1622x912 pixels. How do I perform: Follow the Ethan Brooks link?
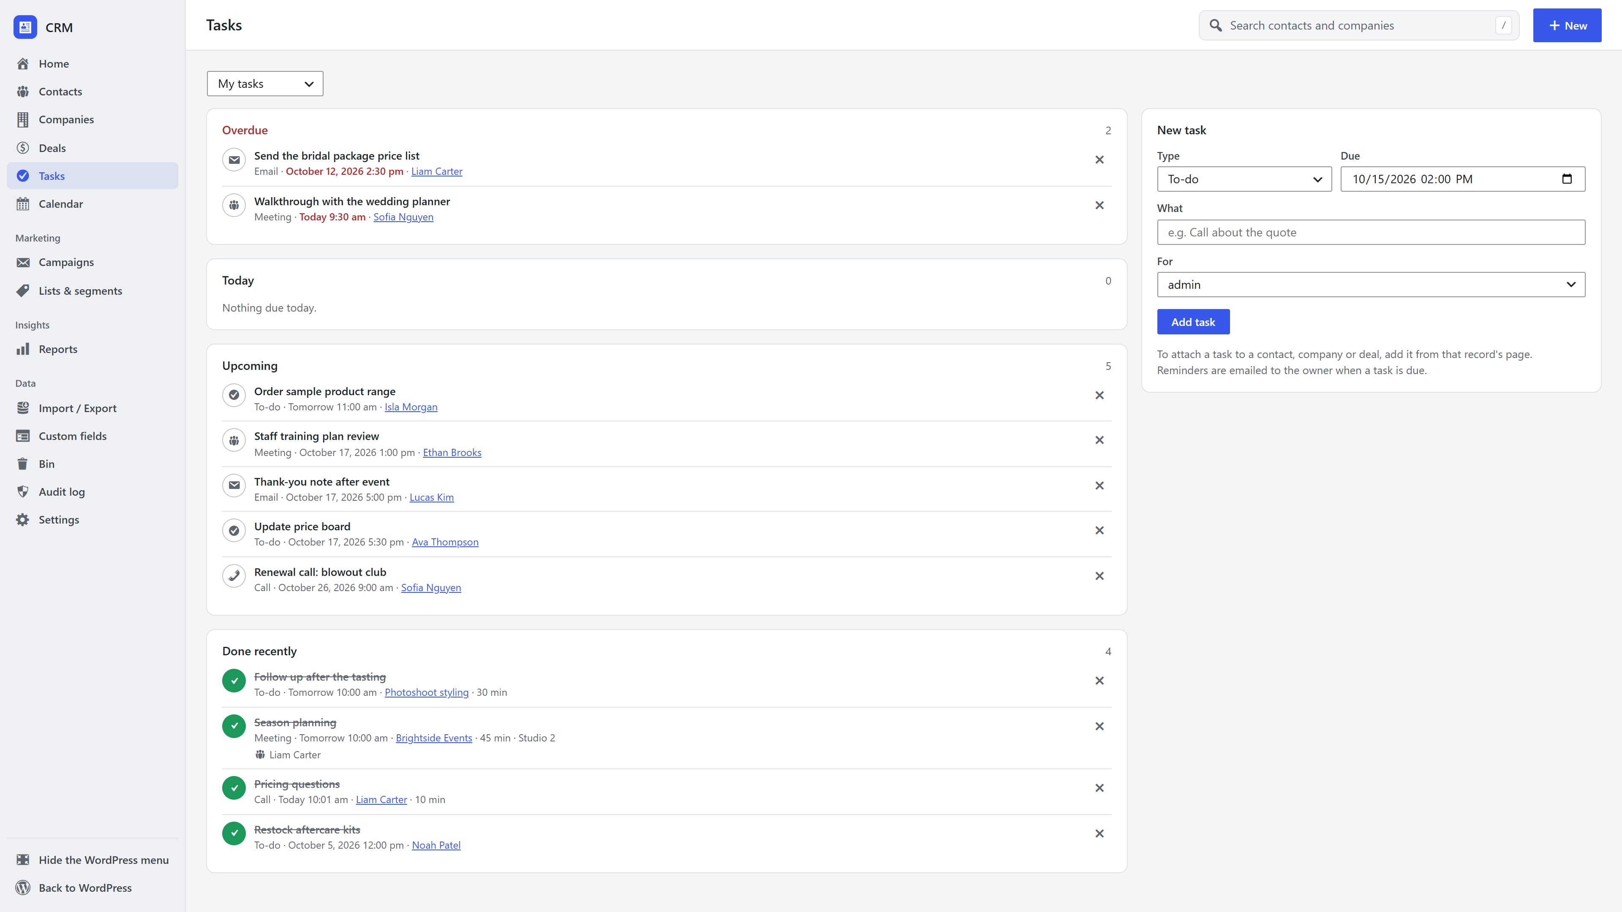452,453
